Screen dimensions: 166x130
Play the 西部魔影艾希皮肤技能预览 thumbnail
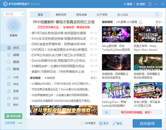tap(116, 62)
